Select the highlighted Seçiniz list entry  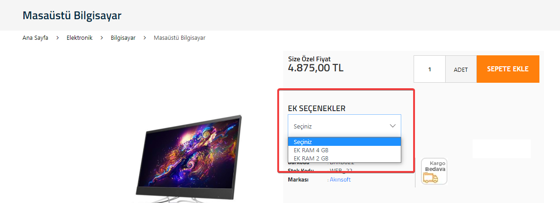[x=345, y=142]
